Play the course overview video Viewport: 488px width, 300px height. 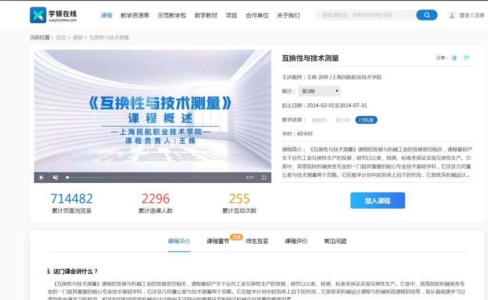tap(41, 178)
